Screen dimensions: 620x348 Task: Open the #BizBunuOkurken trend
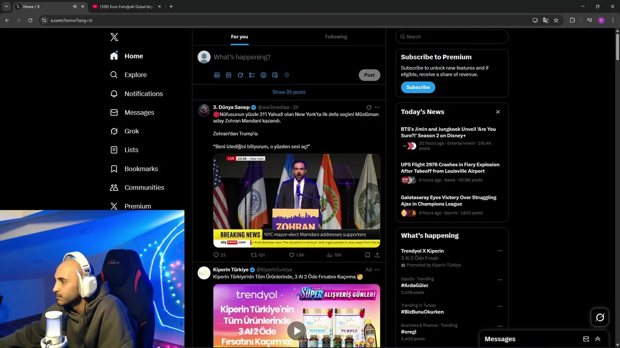[x=422, y=312]
